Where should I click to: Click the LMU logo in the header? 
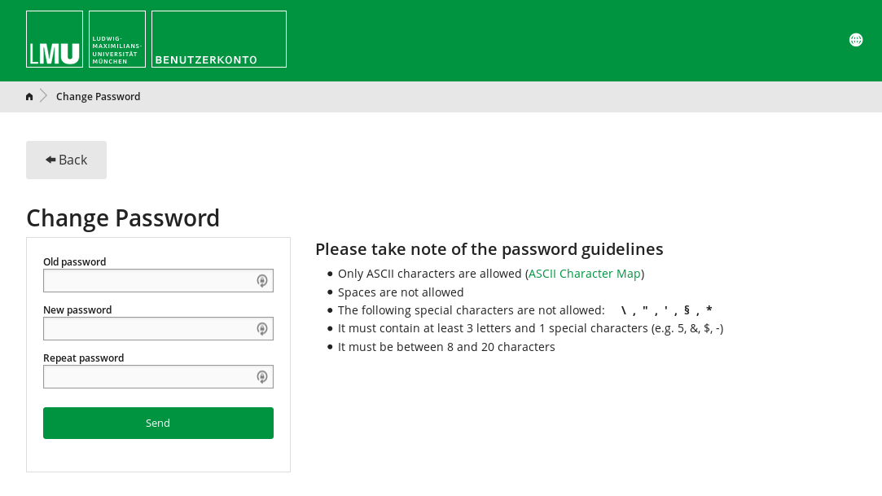54,38
